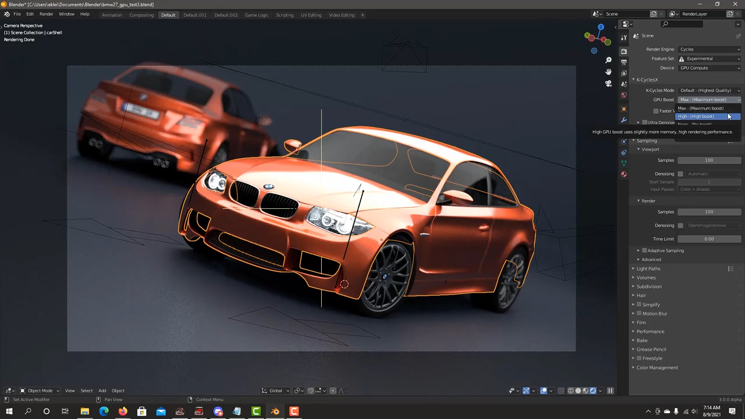Enable Render Denoising checkbox
The height and width of the screenshot is (419, 745).
coord(680,225)
